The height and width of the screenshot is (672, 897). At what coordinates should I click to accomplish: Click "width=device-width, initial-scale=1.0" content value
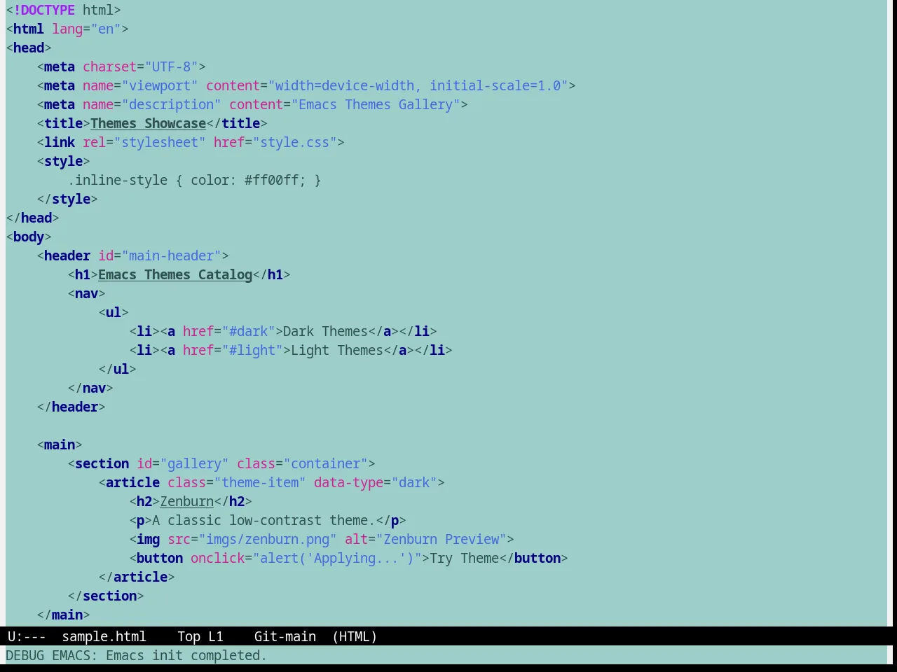[418, 85]
